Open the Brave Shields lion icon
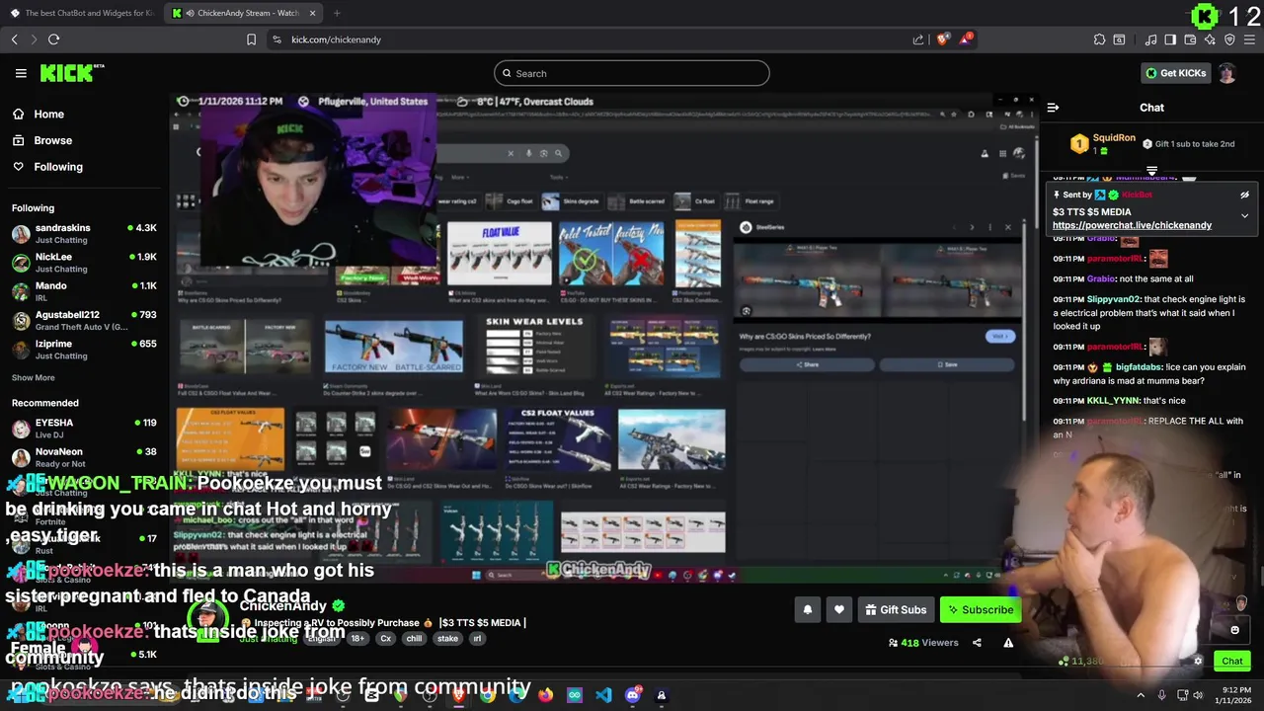 [942, 39]
